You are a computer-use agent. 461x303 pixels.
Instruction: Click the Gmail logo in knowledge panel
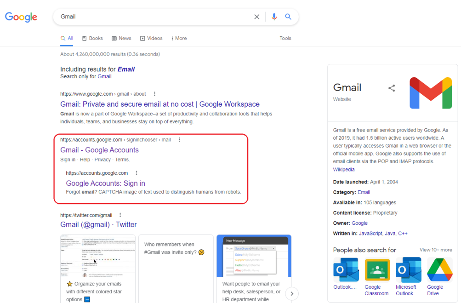point(431,93)
